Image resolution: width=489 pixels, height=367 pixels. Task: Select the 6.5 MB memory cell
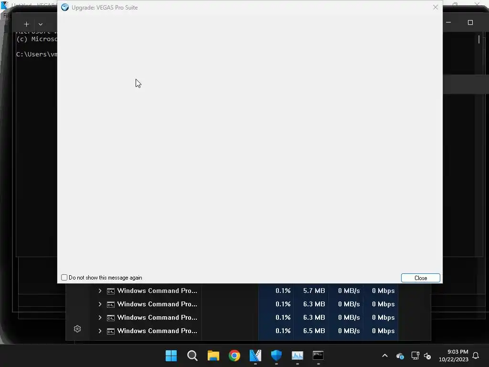[x=311, y=331]
